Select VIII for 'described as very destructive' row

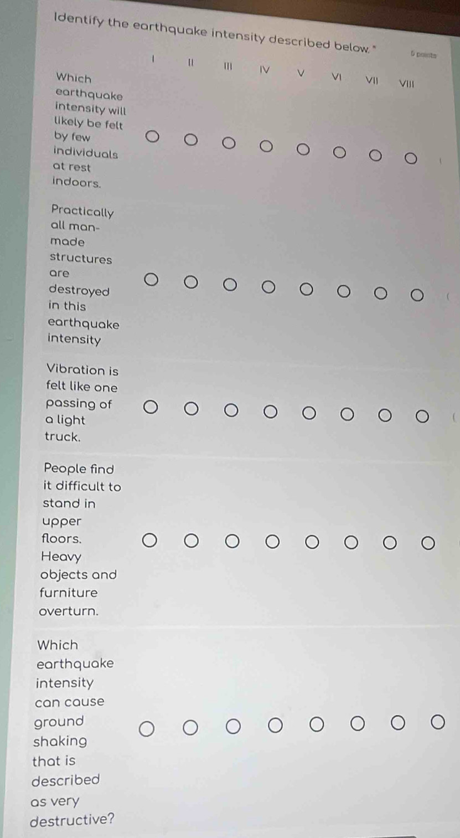point(438,722)
